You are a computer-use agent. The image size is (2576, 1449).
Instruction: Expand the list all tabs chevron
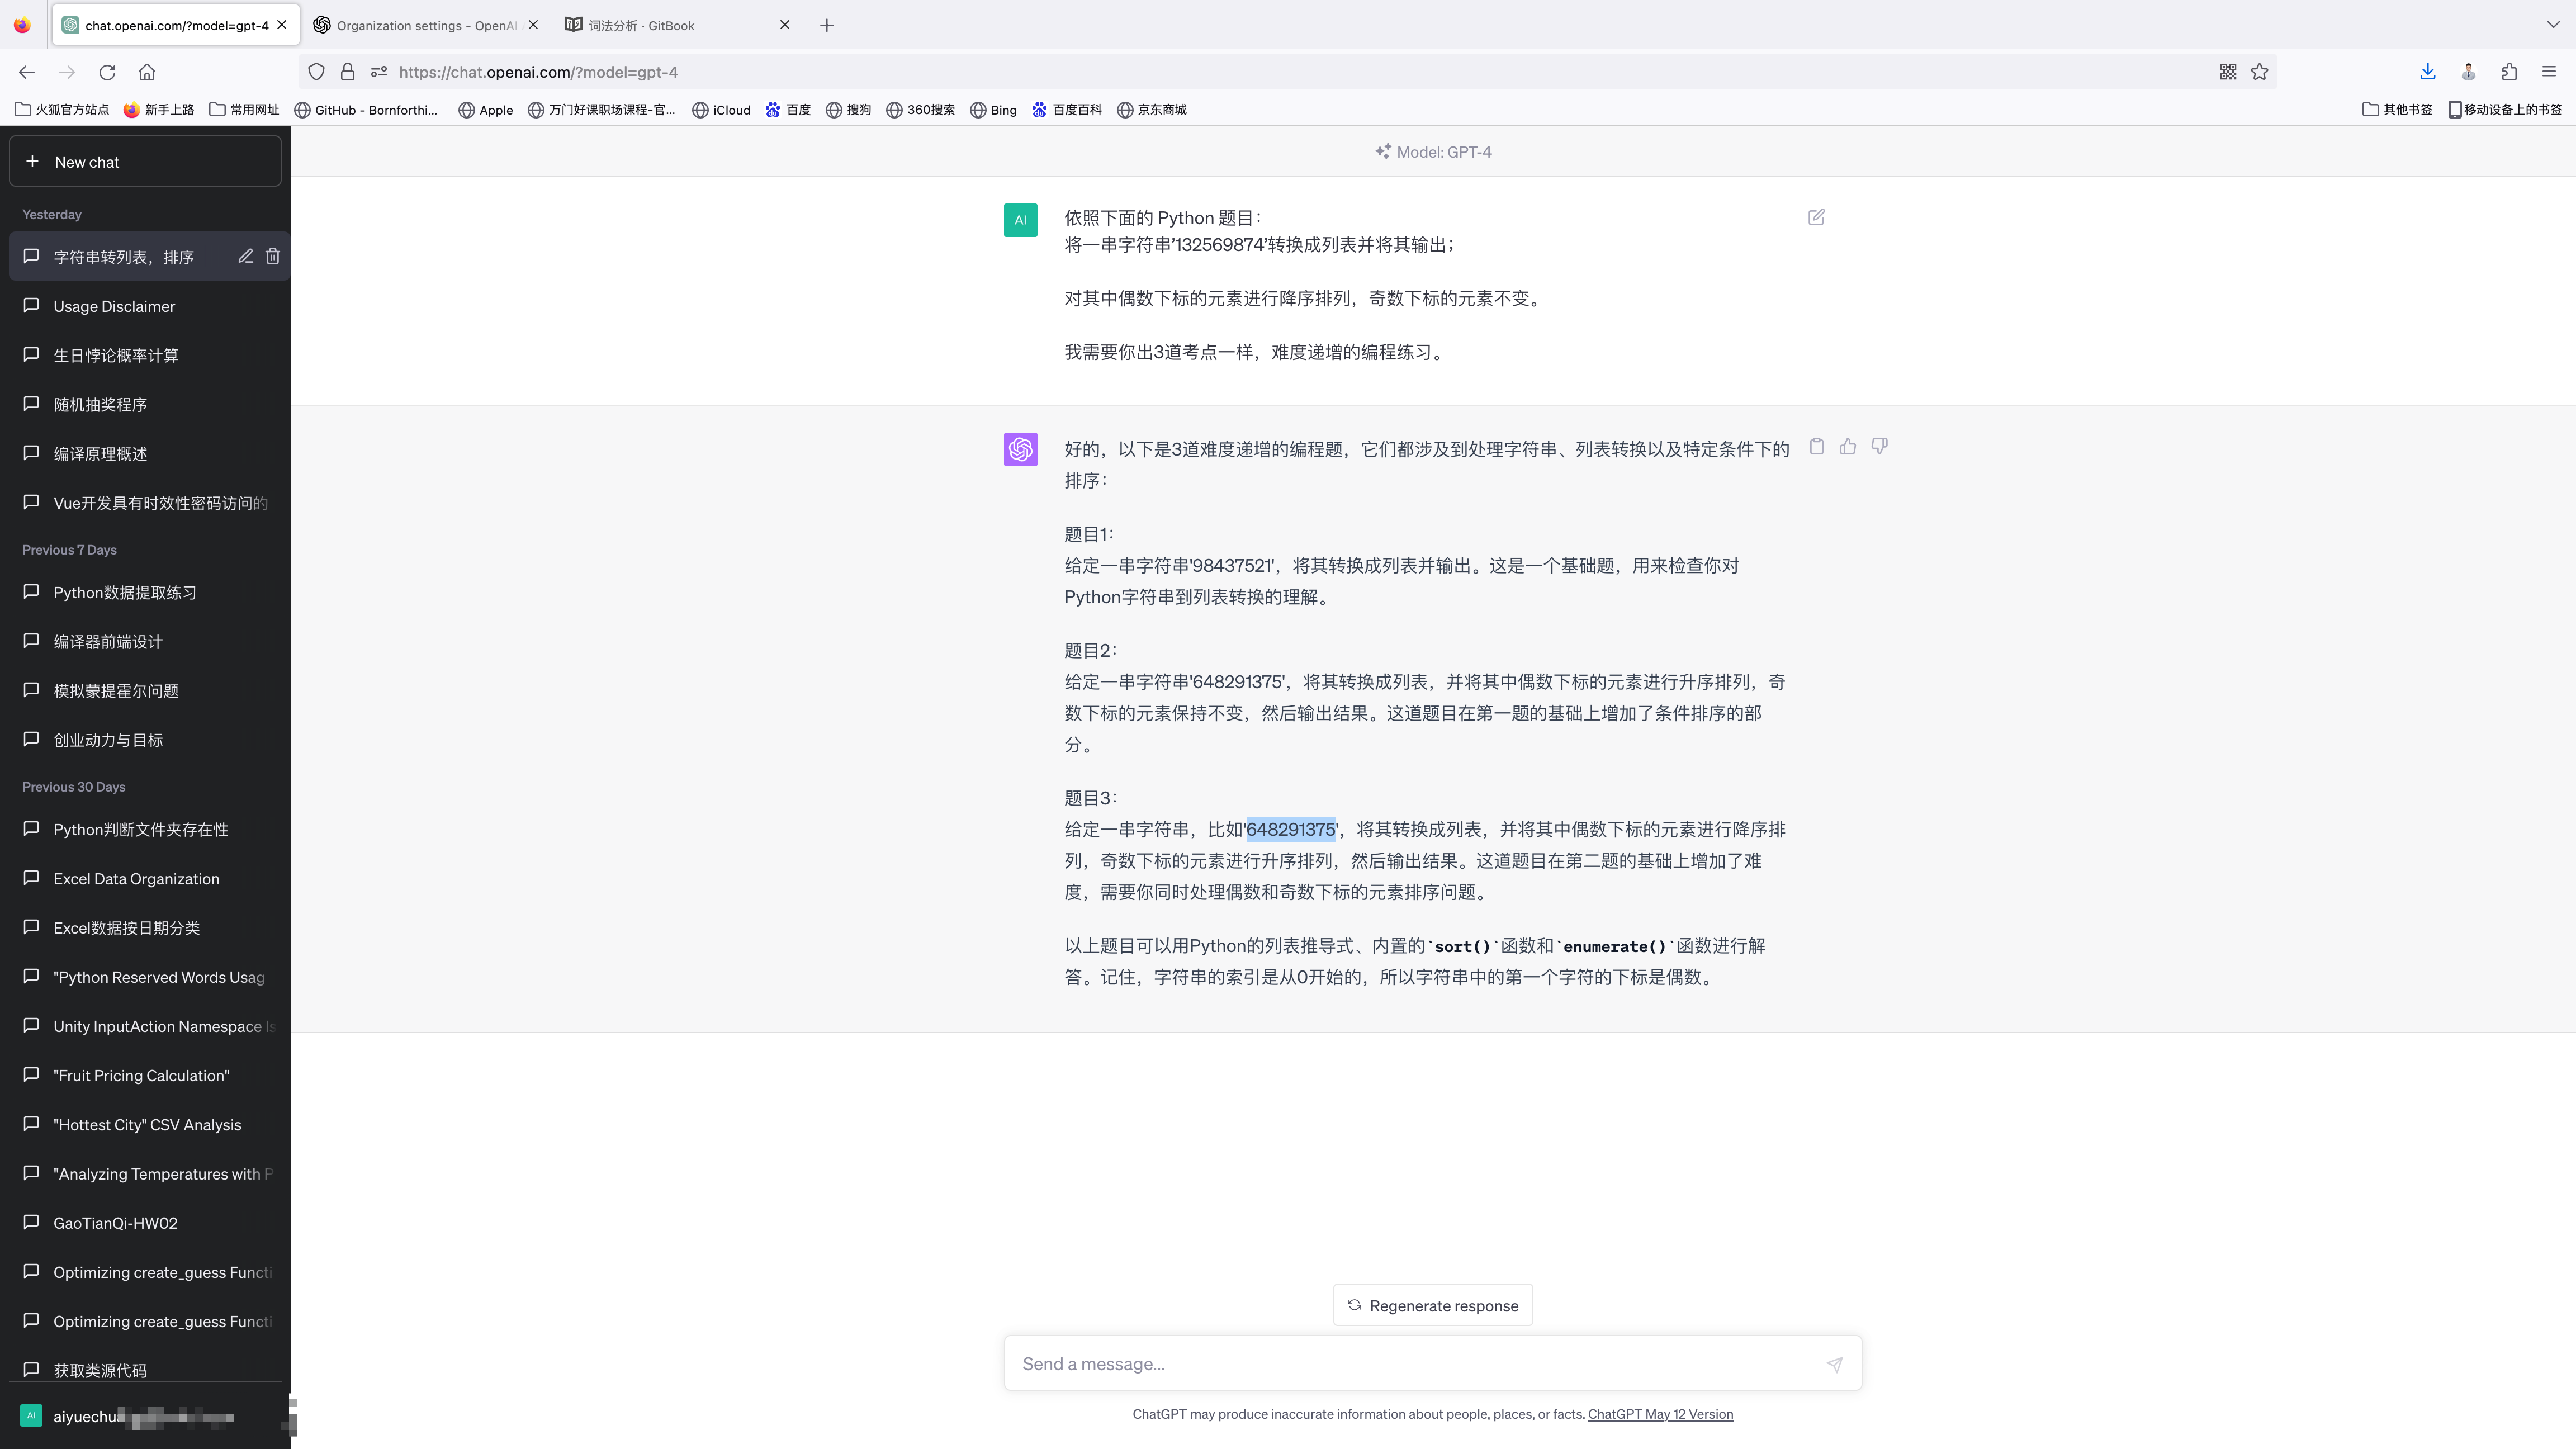click(x=2552, y=25)
